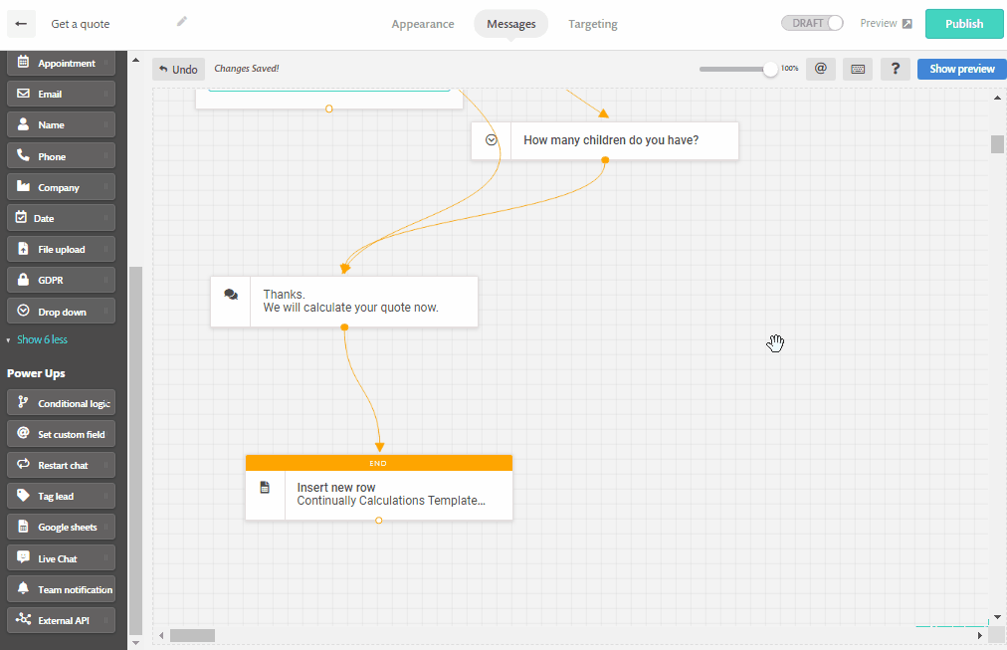Add a Date block
The image size is (1007, 650).
(61, 218)
